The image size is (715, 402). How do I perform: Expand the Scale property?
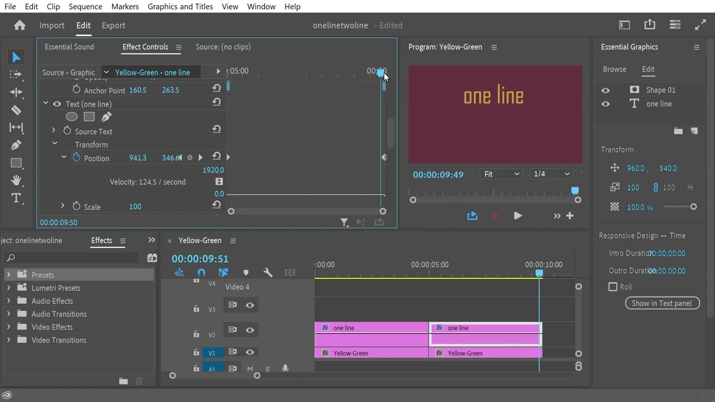[x=63, y=205]
